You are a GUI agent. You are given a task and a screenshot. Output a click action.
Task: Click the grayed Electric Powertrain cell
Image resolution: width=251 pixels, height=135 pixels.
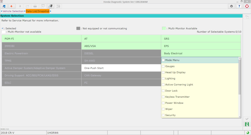coord(42,53)
